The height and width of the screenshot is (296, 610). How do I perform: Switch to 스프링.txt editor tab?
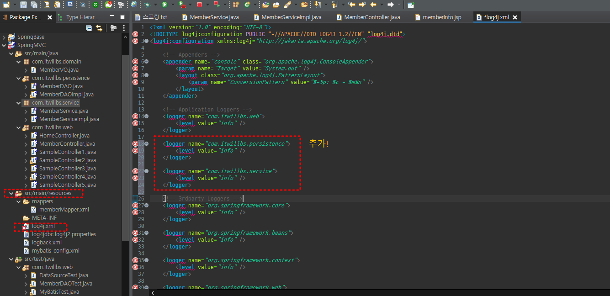coord(151,17)
